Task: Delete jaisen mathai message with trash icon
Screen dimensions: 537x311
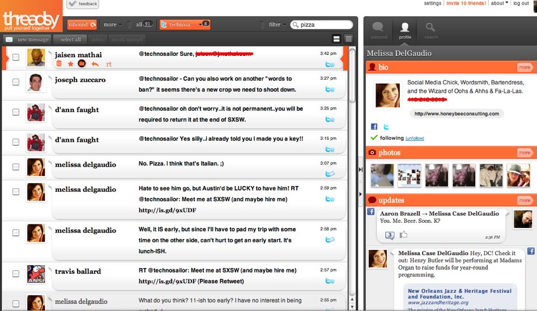Action: coord(59,64)
